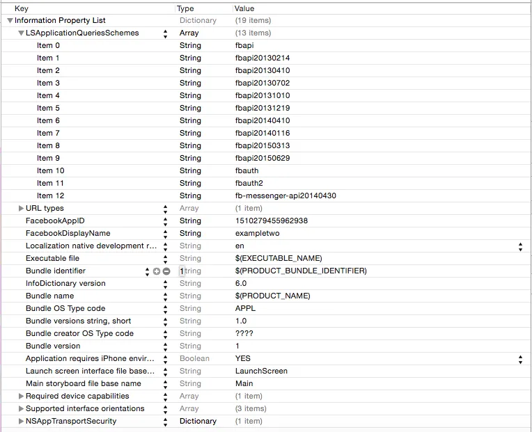
Task: Open key stepper for URL types
Action: pos(165,209)
